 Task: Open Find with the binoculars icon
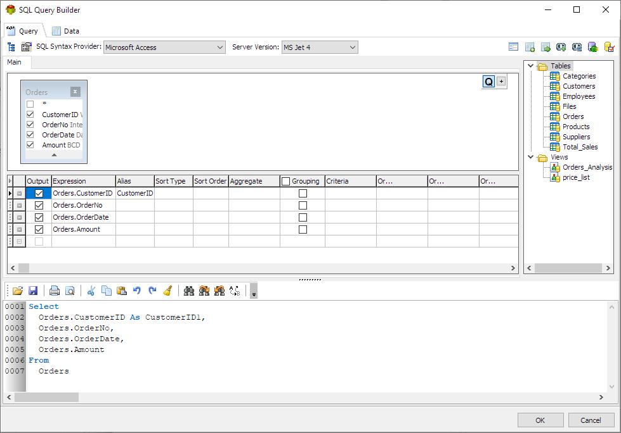(189, 291)
